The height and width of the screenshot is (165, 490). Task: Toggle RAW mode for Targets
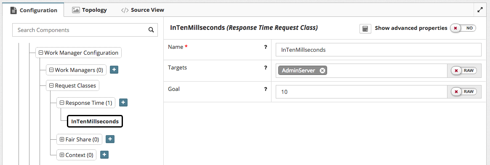[464, 71]
